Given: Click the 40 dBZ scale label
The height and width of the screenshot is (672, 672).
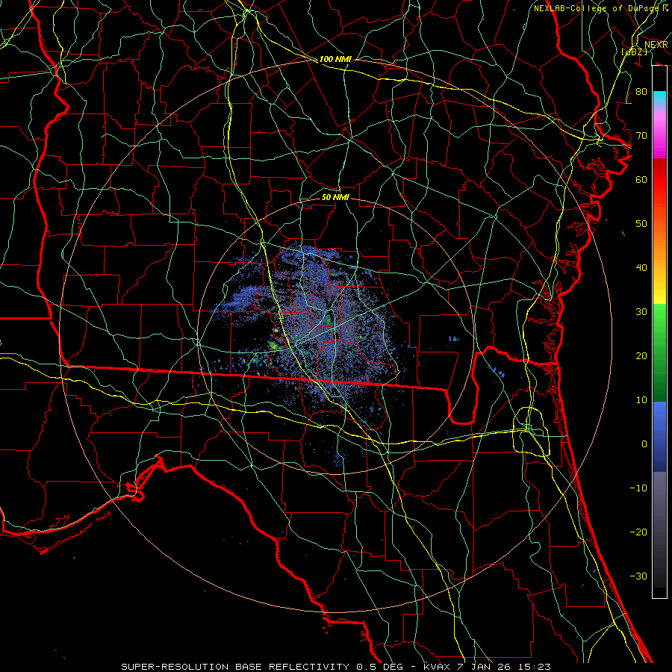Looking at the screenshot, I should [x=641, y=268].
